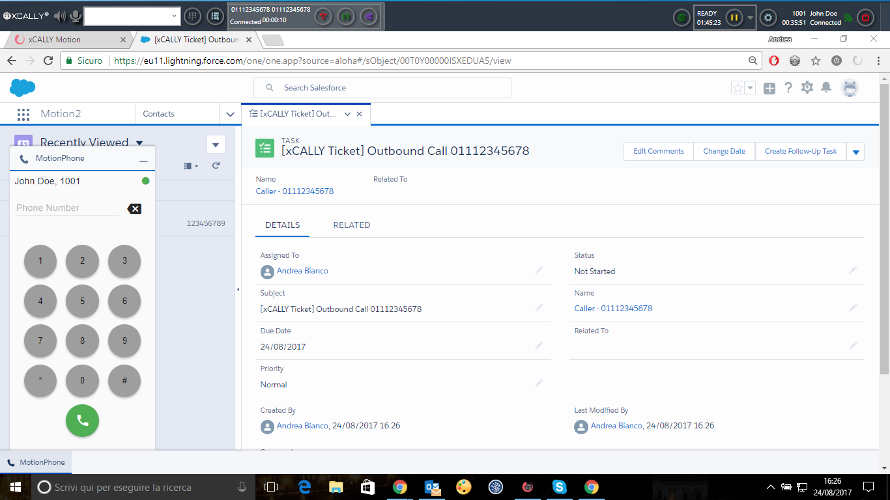The image size is (890, 500).
Task: Minimize the MotionPhone panel
Action: click(x=143, y=160)
